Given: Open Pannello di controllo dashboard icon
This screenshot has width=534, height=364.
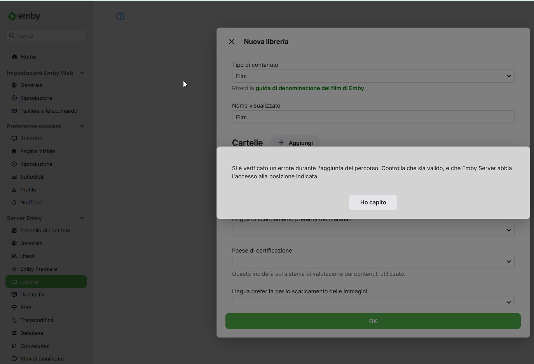Looking at the screenshot, I should 14,230.
